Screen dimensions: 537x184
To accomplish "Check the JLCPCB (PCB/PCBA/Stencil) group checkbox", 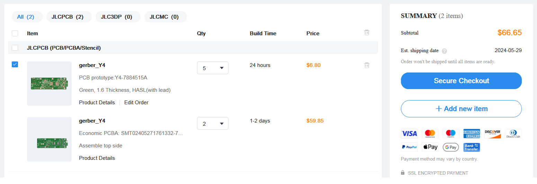I will [15, 48].
